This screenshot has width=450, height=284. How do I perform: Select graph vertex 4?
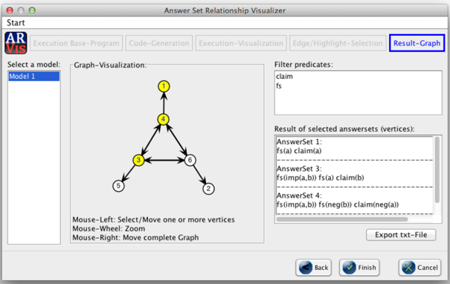click(x=164, y=119)
